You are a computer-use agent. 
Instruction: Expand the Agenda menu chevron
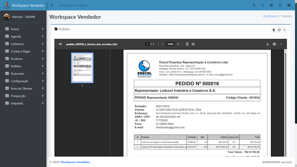pos(43,36)
